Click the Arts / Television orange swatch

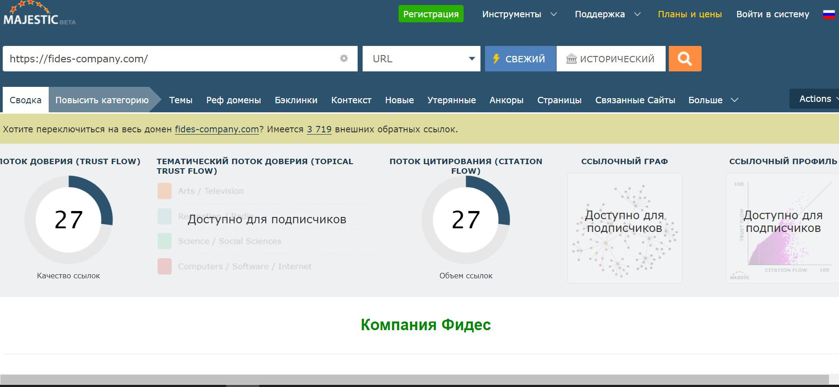(x=164, y=191)
